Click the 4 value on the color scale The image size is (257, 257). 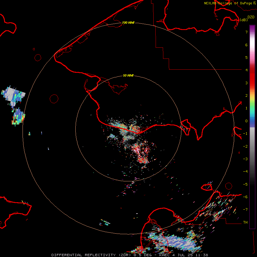[246, 70]
